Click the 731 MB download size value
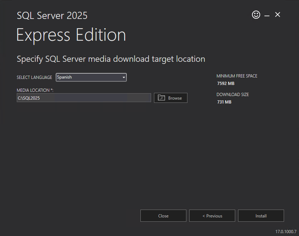 pos(224,102)
